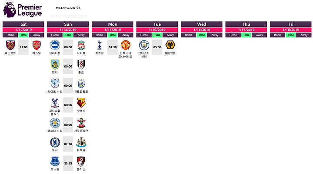Click the Watford crest

coord(81,103)
